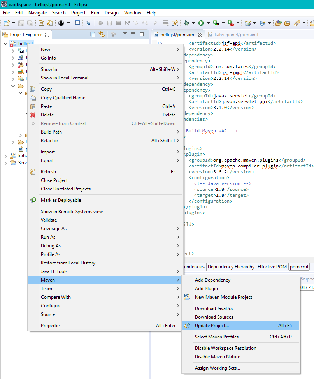Open the External Tools dropdown arrow
Image resolution: width=314 pixels, height=379 pixels.
pos(238,23)
